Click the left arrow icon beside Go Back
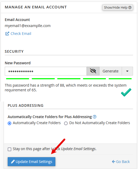The height and width of the screenshot is (169, 138). click(114, 162)
